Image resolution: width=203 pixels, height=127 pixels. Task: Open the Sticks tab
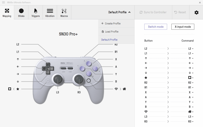click(x=21, y=13)
